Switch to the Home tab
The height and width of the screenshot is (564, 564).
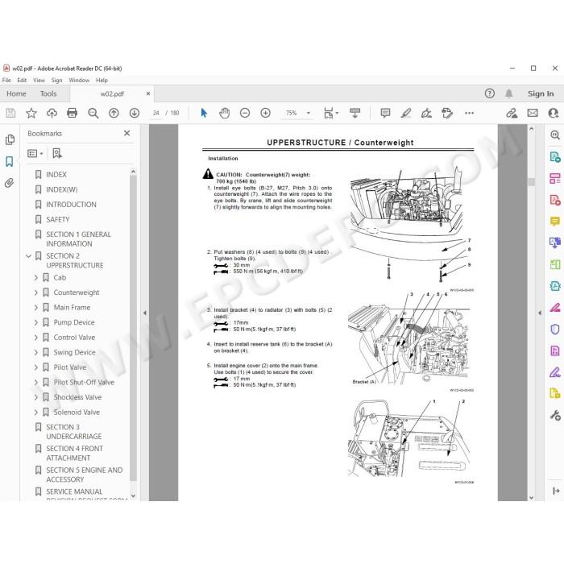tap(16, 93)
